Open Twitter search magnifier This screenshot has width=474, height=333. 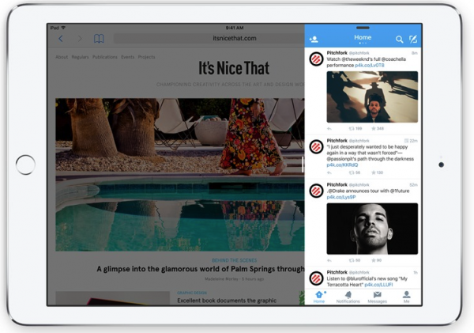[x=400, y=39]
